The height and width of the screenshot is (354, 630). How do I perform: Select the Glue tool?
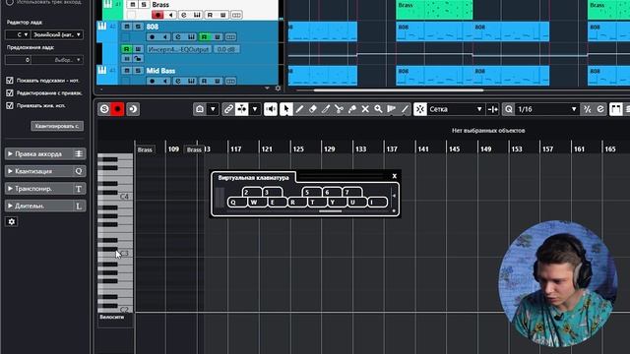352,109
